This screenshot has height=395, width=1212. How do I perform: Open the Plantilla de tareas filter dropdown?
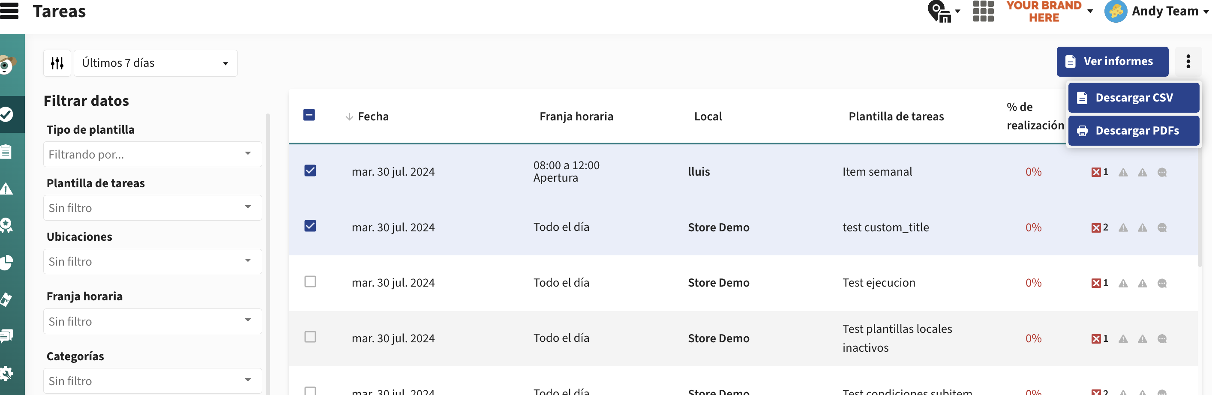click(x=153, y=208)
